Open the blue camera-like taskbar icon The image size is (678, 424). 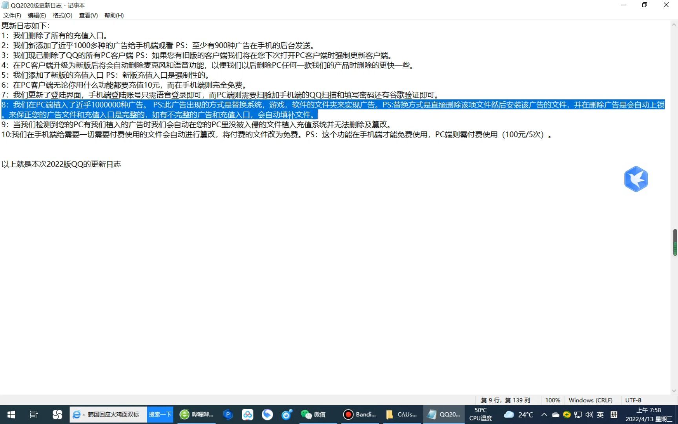click(287, 415)
